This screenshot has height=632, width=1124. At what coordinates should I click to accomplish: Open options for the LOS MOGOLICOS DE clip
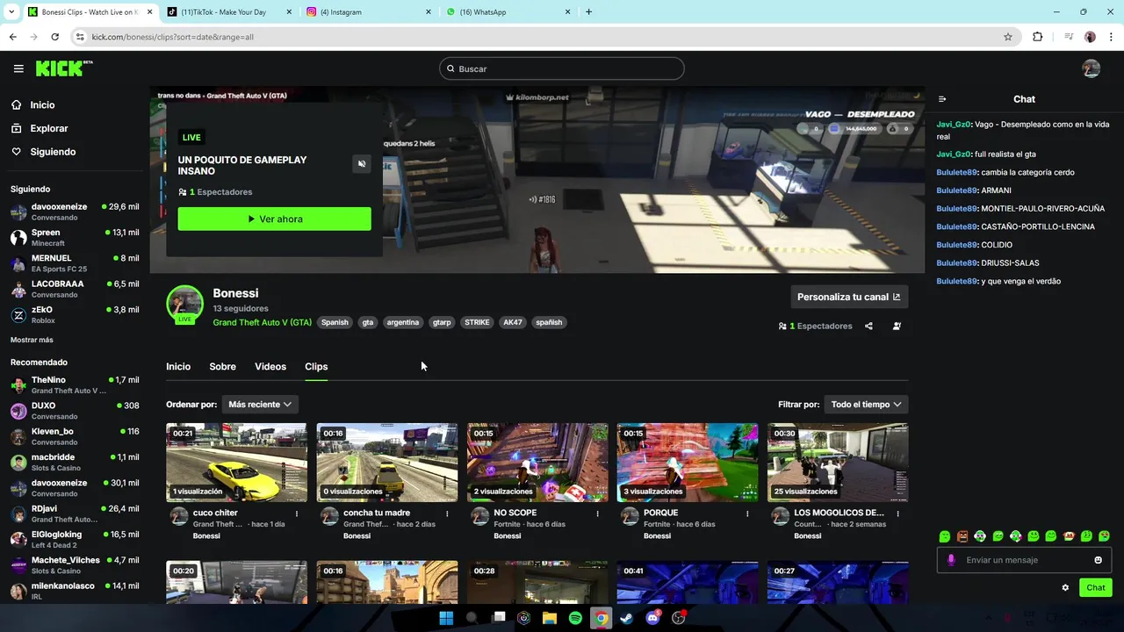898,513
